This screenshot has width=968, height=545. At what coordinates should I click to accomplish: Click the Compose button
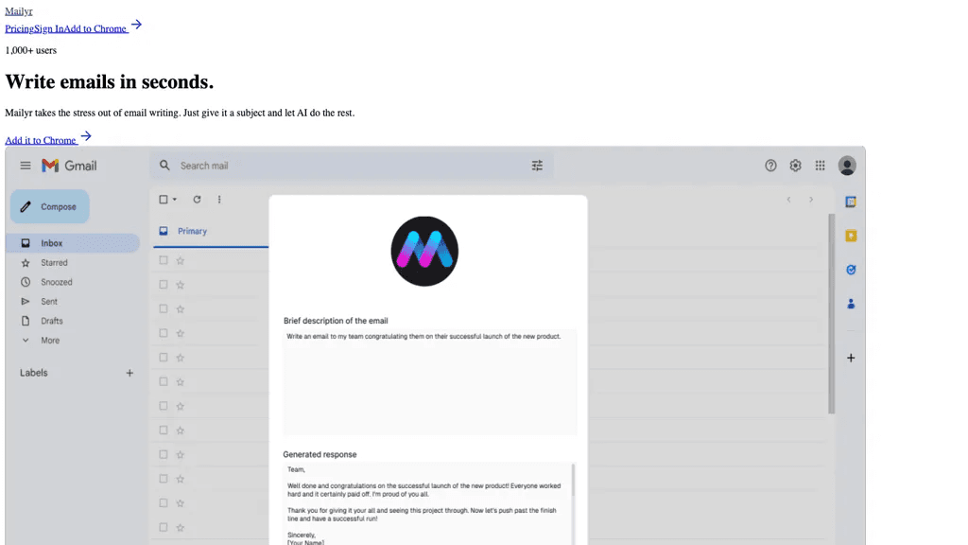coord(49,206)
